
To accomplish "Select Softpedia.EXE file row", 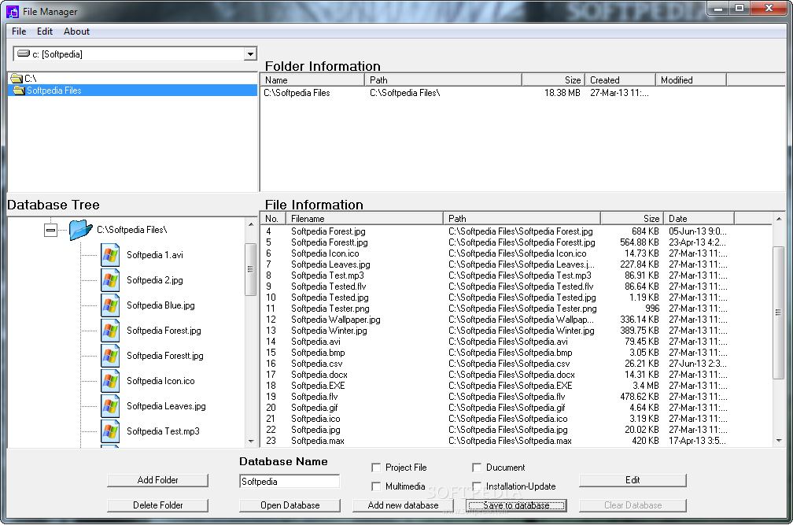I will (x=516, y=386).
